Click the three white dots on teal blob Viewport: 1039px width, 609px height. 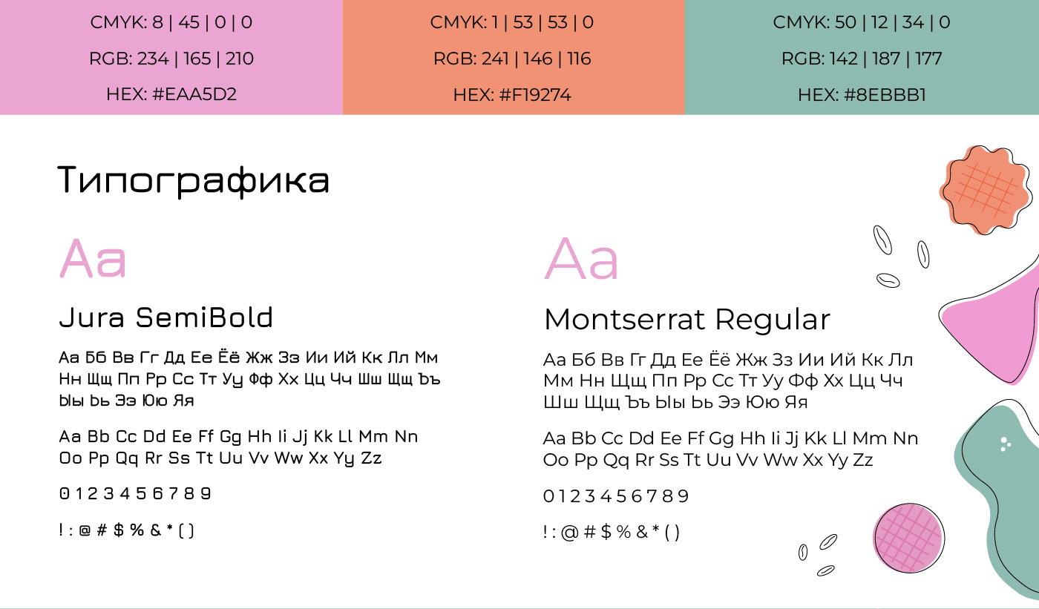[x=1005, y=444]
